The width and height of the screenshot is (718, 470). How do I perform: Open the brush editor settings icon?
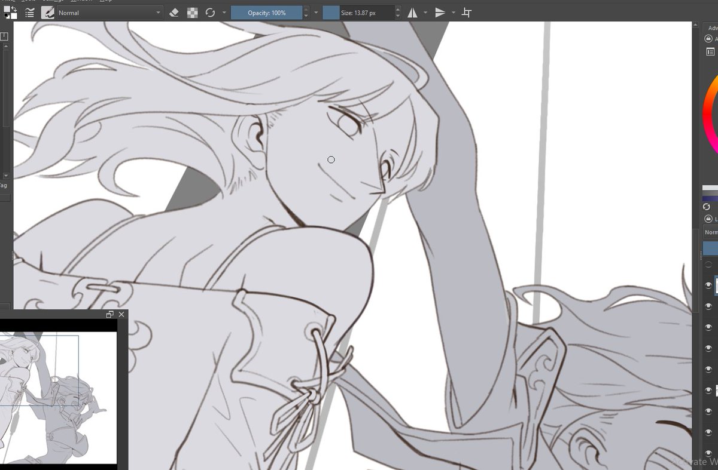[x=29, y=12]
